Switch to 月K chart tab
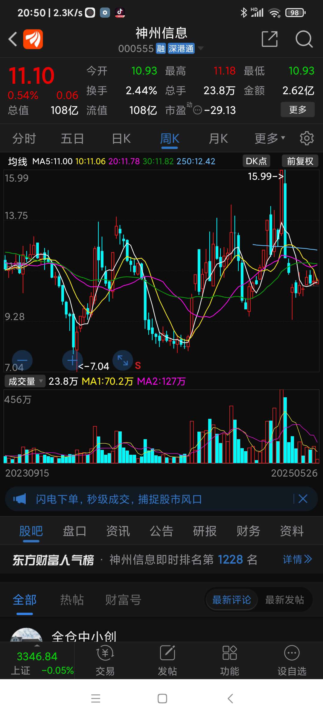 point(218,139)
